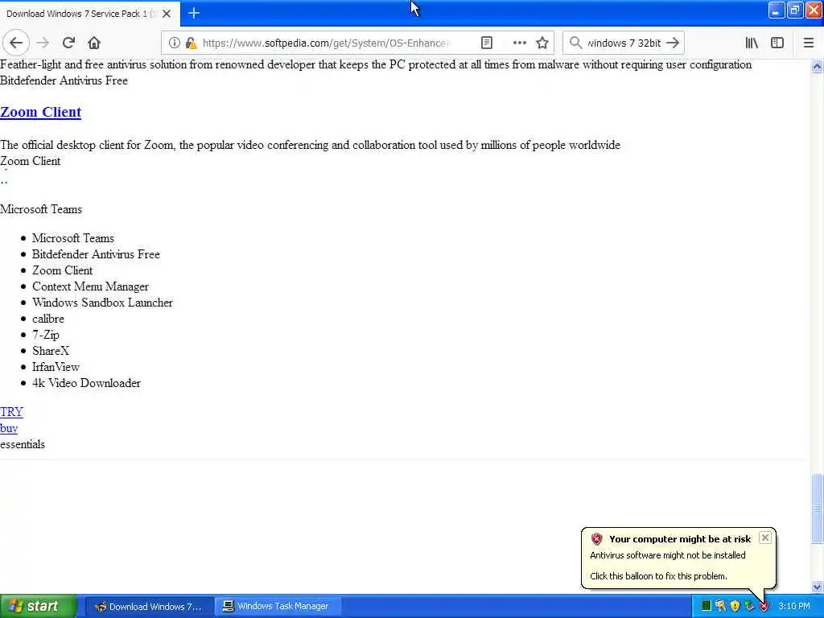Click the Windows Sandbox Launcher entry
Image resolution: width=824 pixels, height=618 pixels.
click(x=102, y=303)
